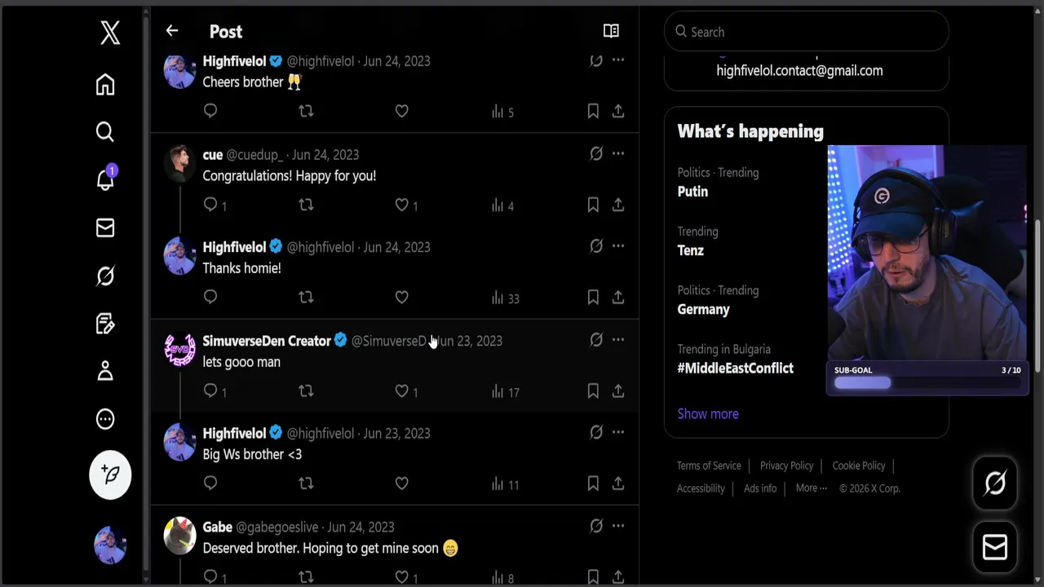This screenshot has width=1044, height=587.
Task: Like cue's Congratulations reply
Action: (x=401, y=205)
